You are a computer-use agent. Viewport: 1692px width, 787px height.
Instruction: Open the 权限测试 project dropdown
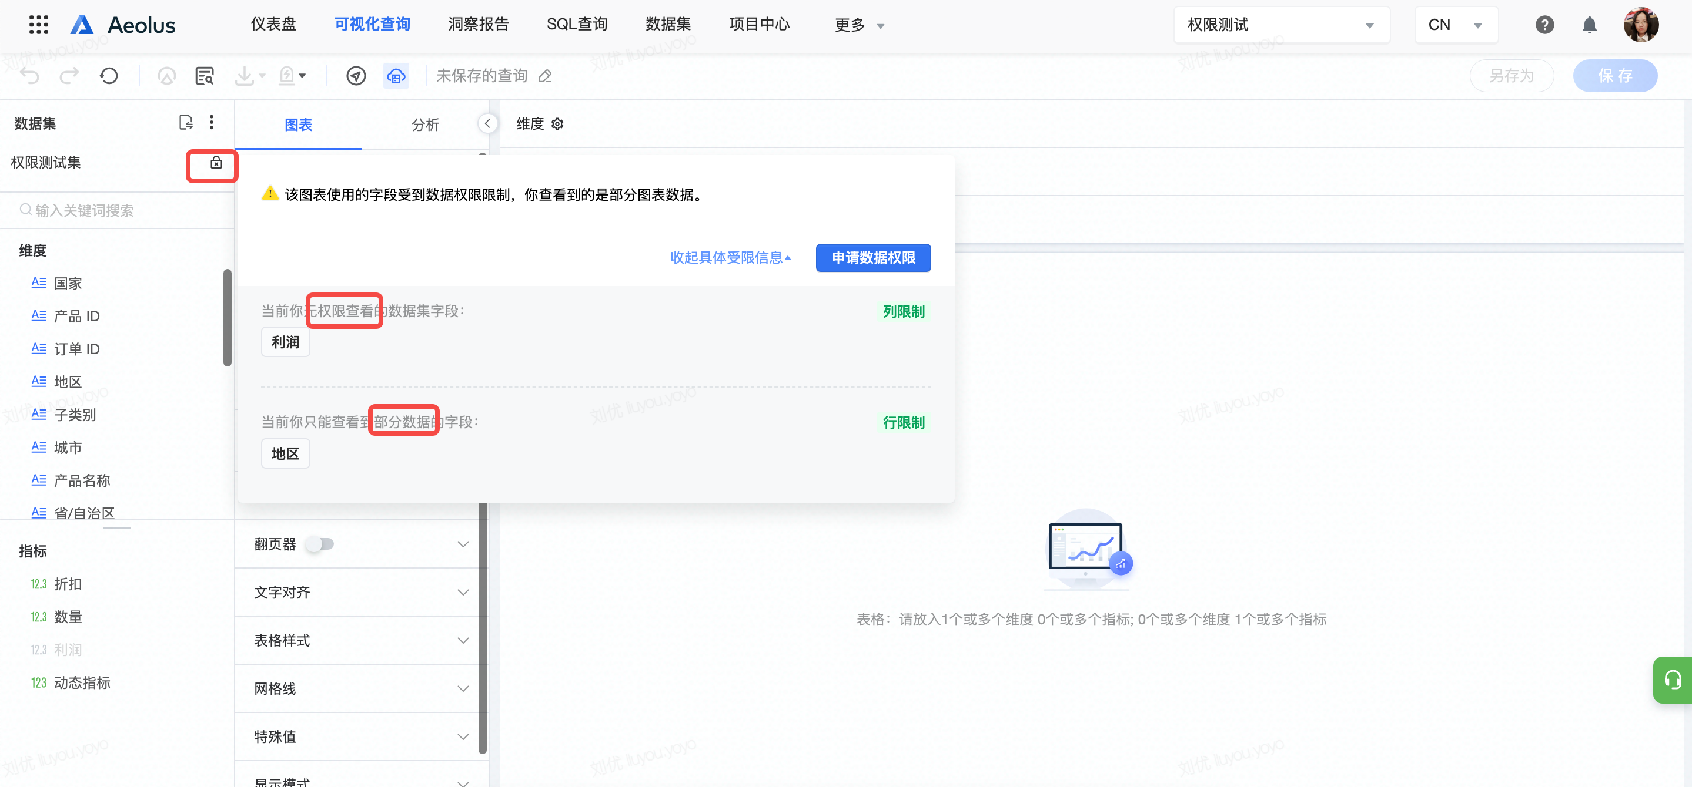(x=1281, y=25)
